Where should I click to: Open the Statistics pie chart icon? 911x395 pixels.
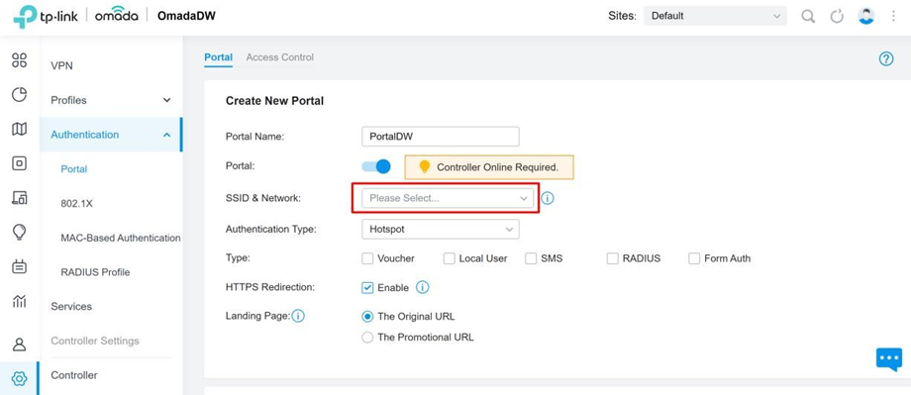(19, 95)
